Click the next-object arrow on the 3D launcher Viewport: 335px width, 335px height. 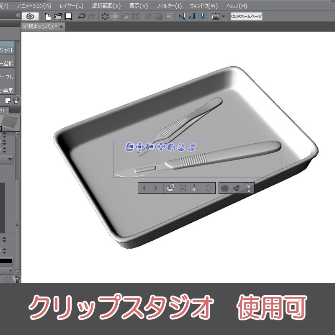155,187
